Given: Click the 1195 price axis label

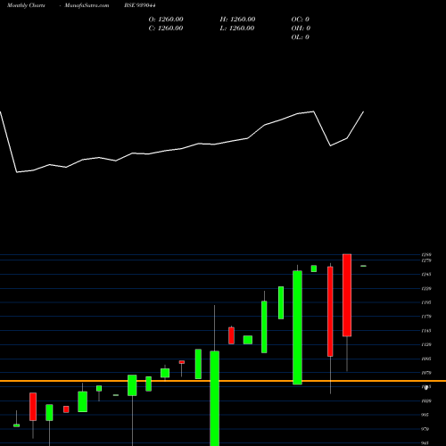Looking at the screenshot, I should 426,302.
